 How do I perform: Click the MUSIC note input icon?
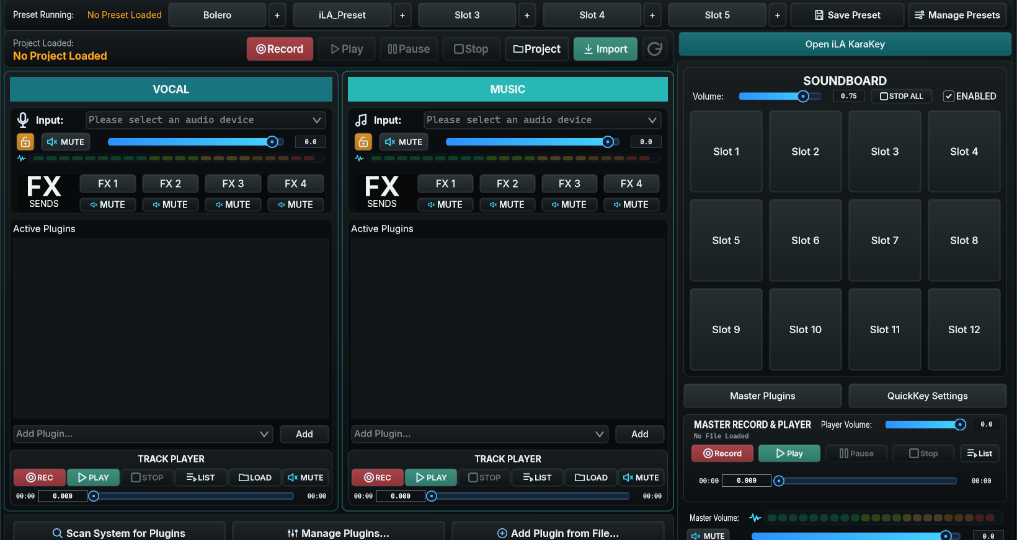click(x=361, y=120)
